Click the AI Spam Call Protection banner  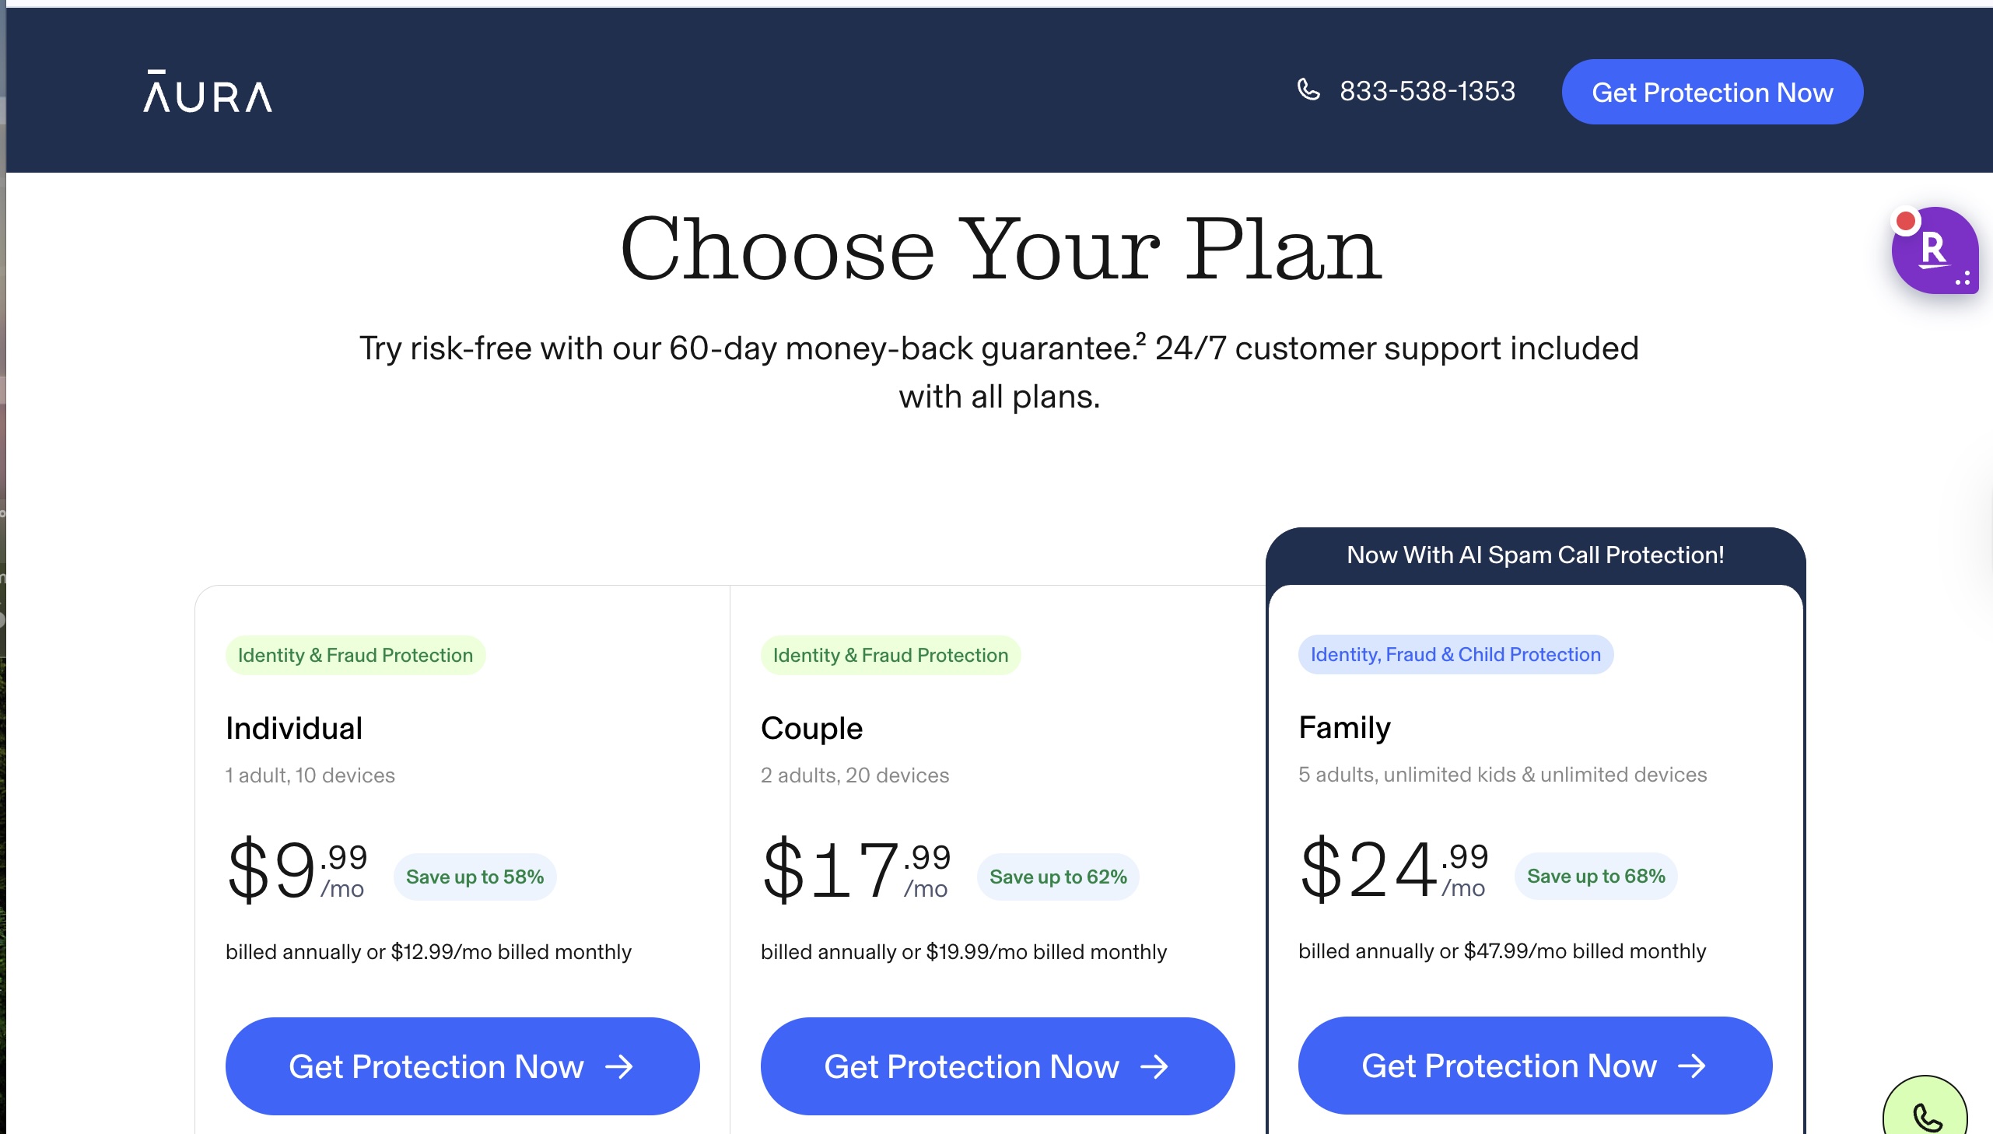(x=1535, y=555)
